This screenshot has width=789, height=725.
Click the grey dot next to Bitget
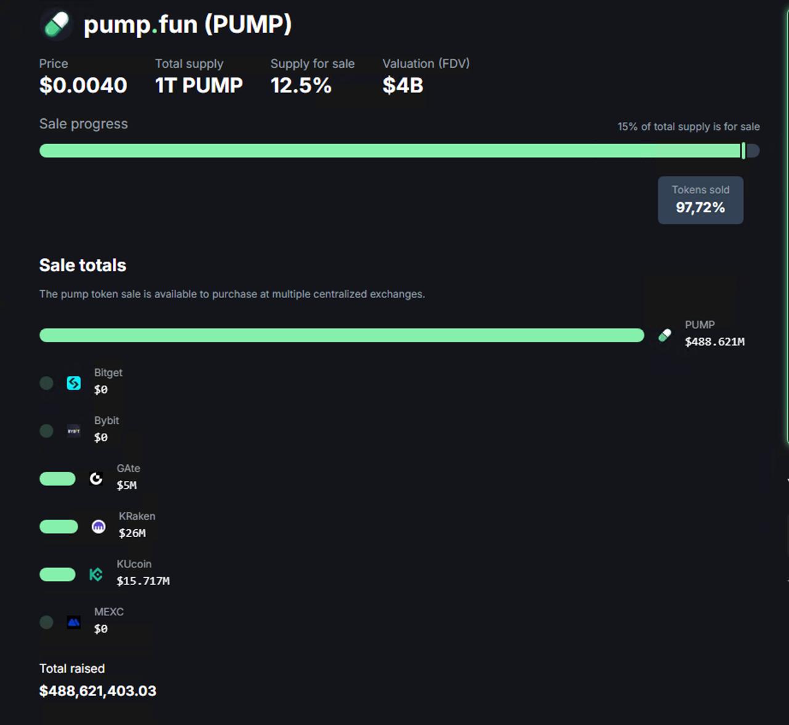[46, 383]
